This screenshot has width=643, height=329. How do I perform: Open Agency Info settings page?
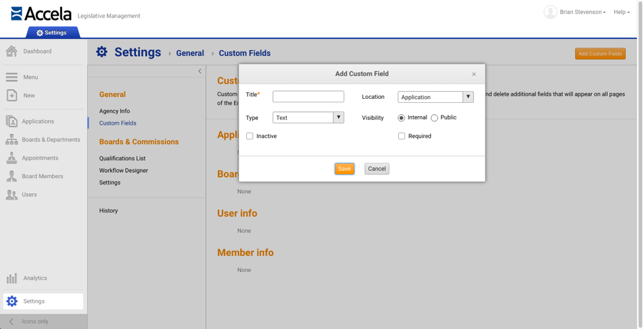coord(114,111)
